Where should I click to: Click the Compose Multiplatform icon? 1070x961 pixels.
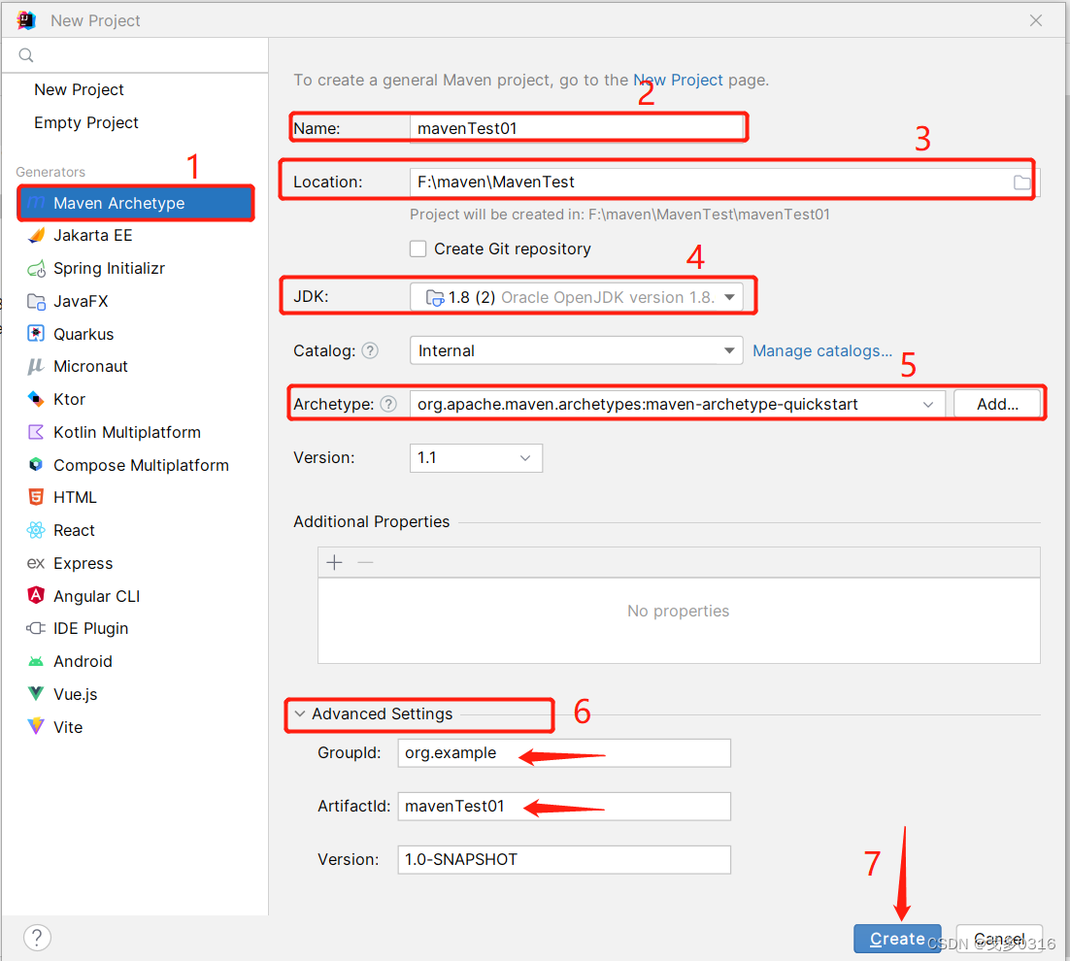click(x=36, y=464)
